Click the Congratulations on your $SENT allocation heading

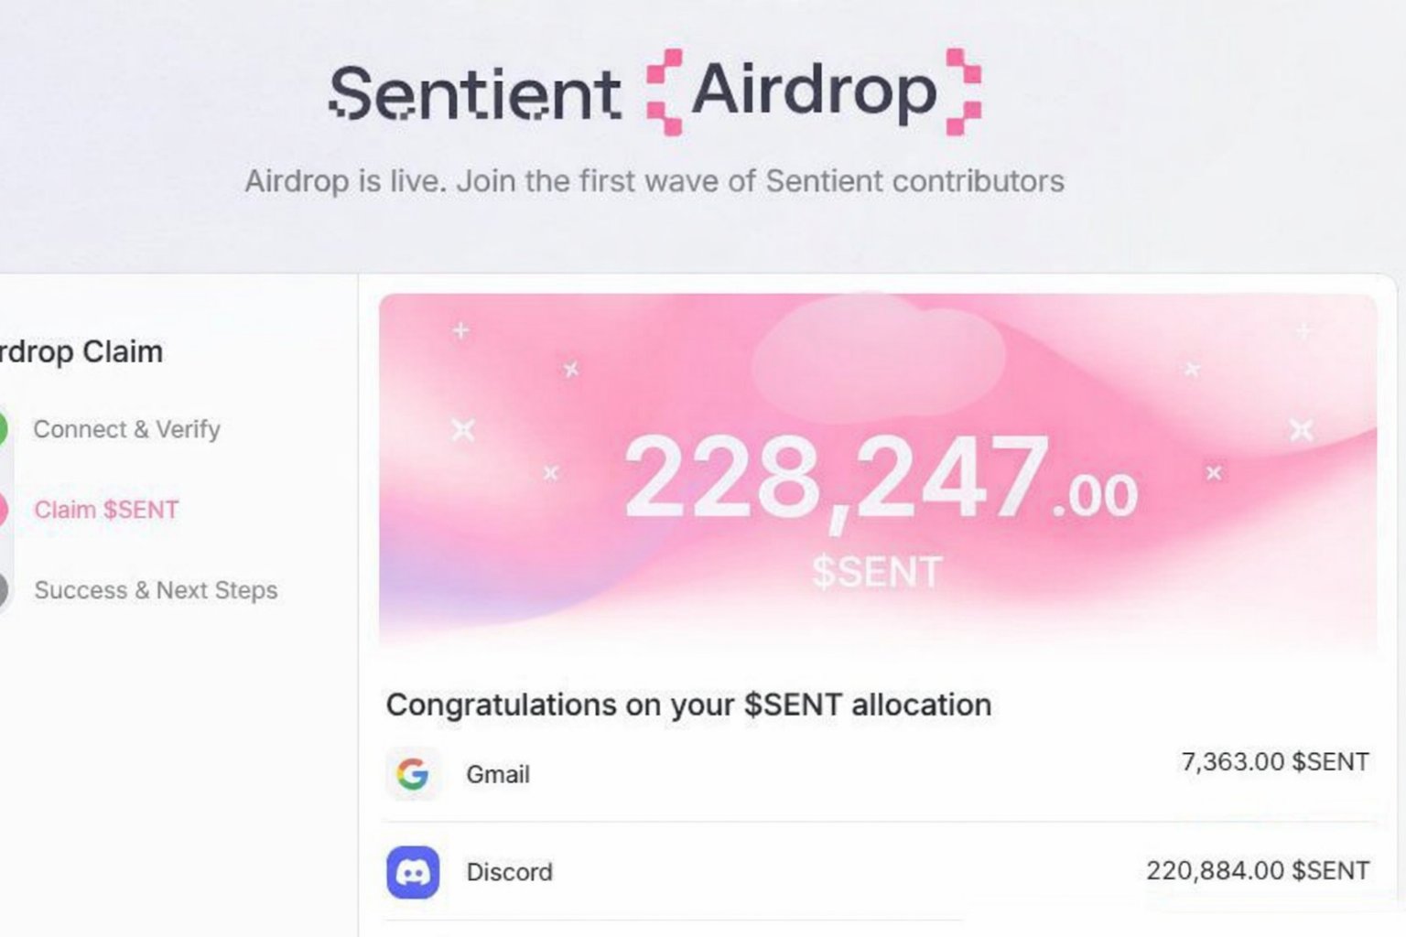tap(688, 705)
